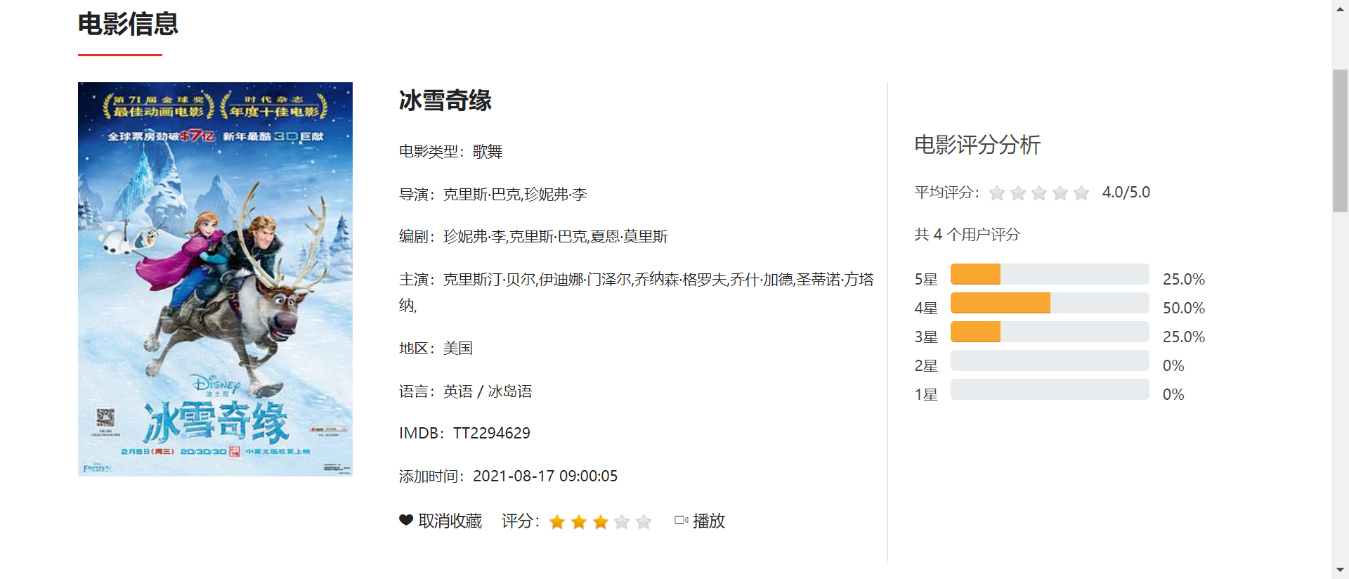Click the 25.0% percentage for 5星
Image resolution: width=1349 pixels, height=579 pixels.
pos(1183,280)
